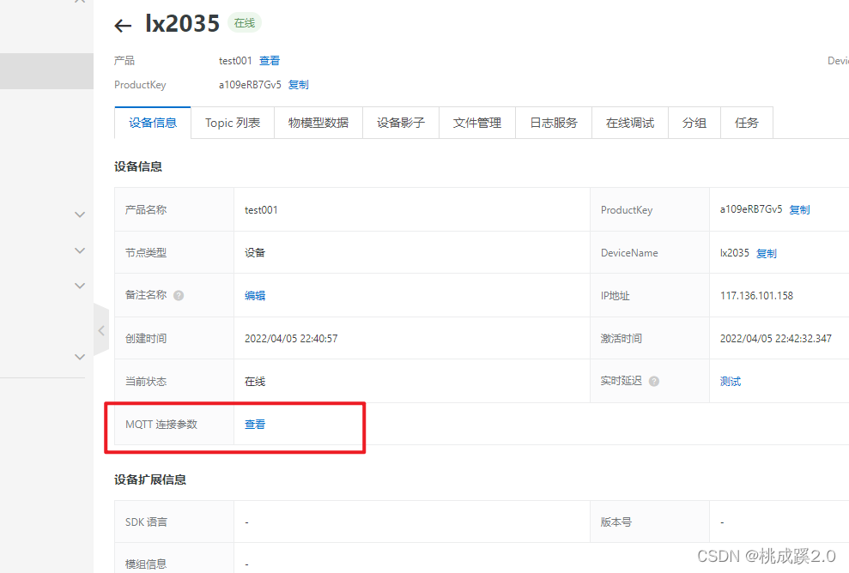This screenshot has height=573, width=849.
Task: Click 编辑 to edit the 备注名称
Action: point(255,295)
